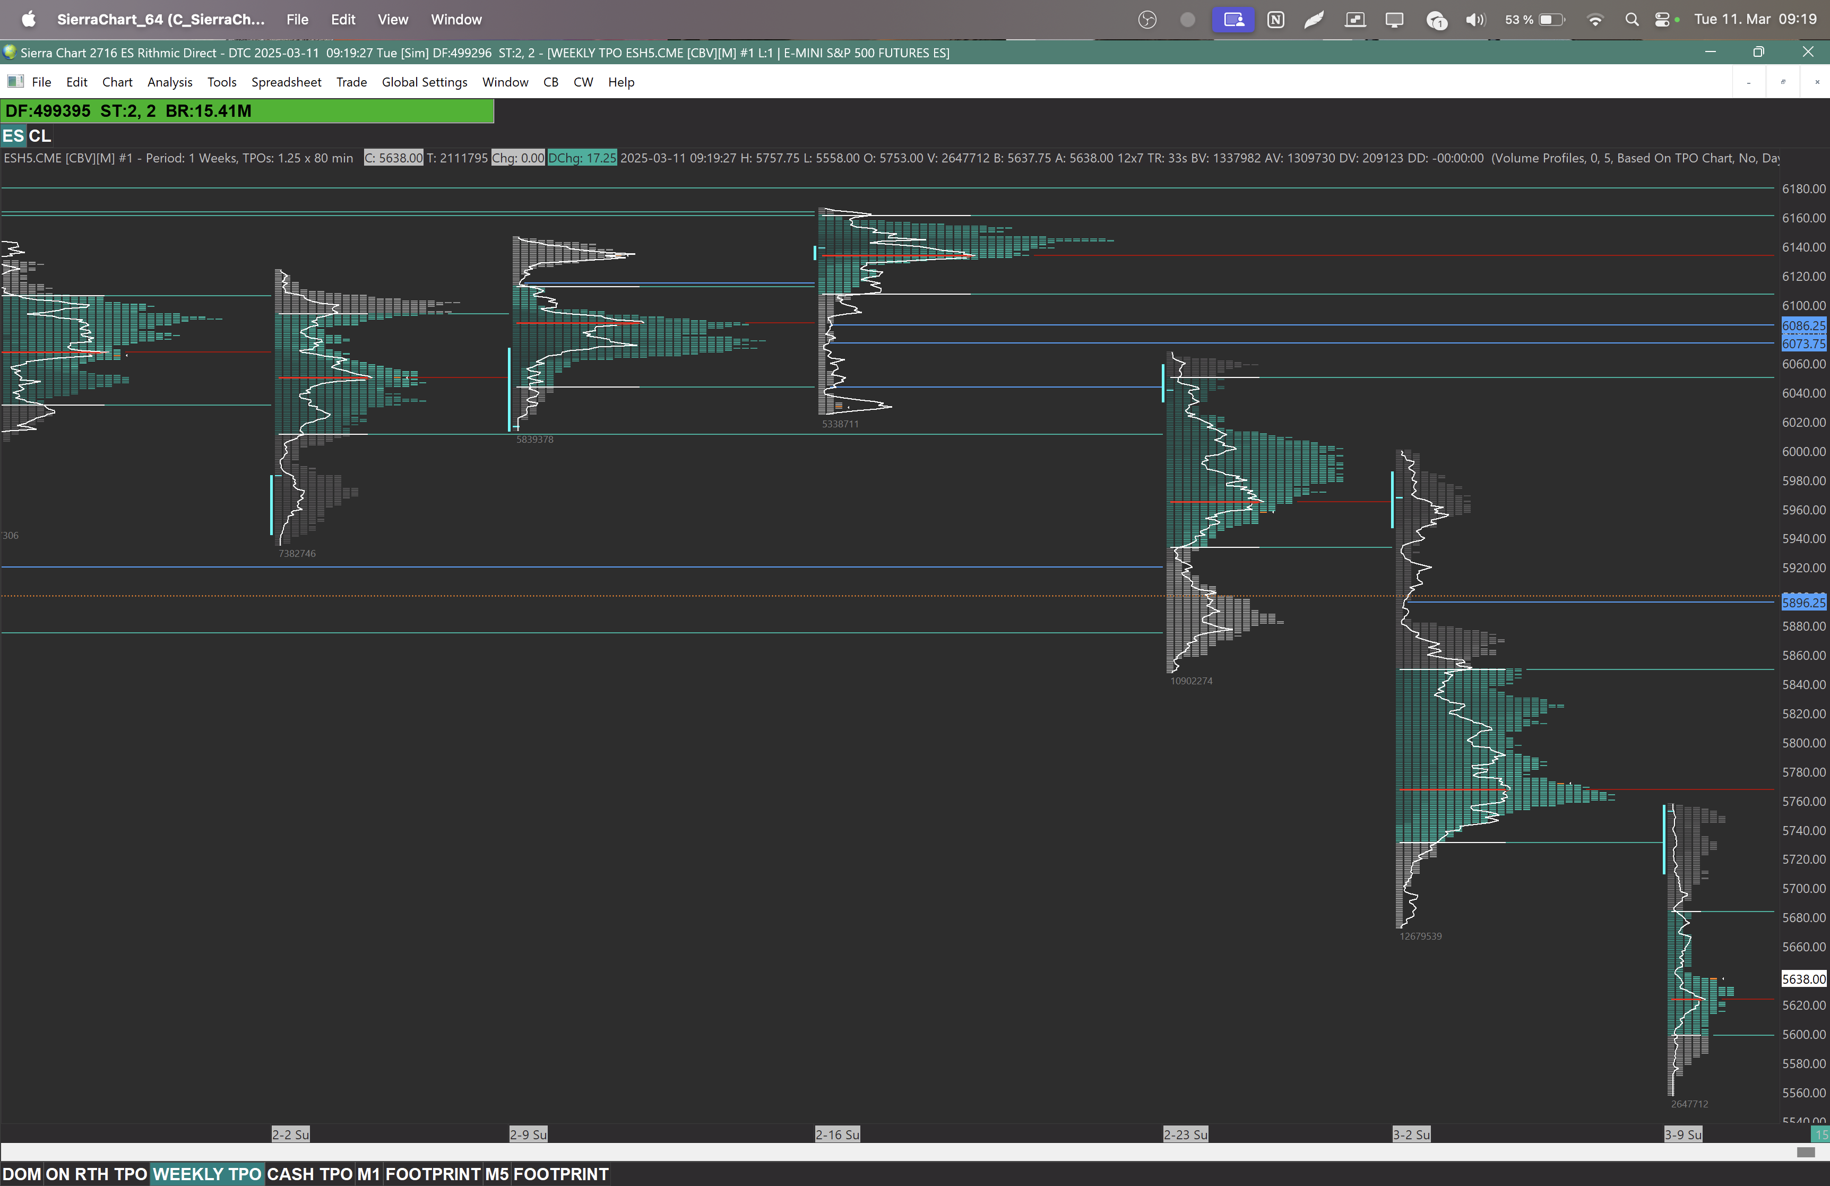The image size is (1830, 1186).
Task: Select the ES symbol button
Action: 13,136
